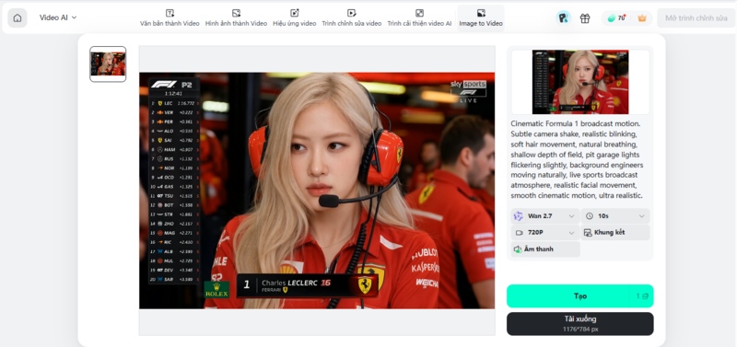Go to the home page icon
The image size is (737, 347).
[18, 17]
